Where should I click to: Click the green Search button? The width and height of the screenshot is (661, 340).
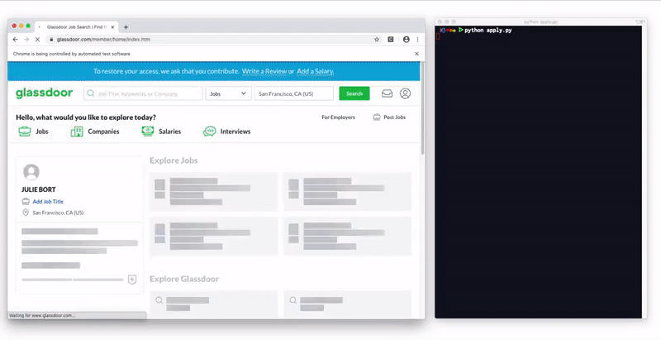[x=354, y=93]
